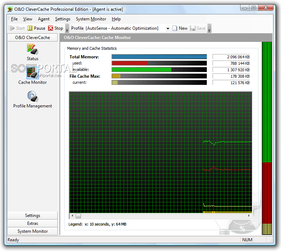Open the Help menu
This screenshot has height=251, width=281.
116,19
